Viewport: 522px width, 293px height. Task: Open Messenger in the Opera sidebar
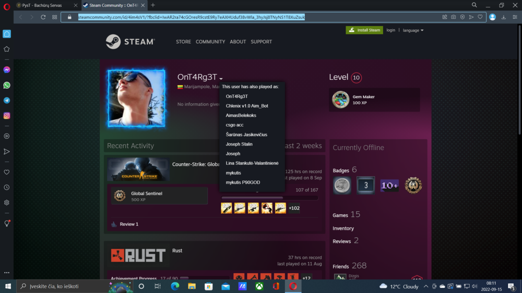[7, 69]
